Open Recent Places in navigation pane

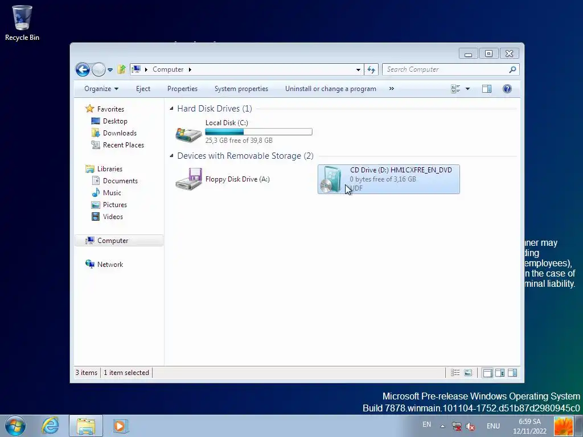[x=123, y=145]
